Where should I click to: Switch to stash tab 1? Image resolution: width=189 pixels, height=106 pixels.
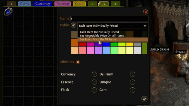pyautogui.click(x=11, y=4)
